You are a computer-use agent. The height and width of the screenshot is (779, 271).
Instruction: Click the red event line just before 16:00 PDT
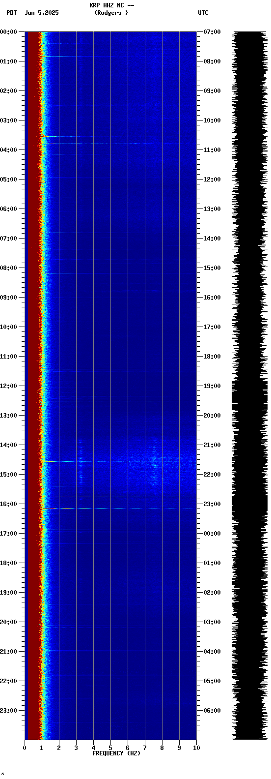(118, 497)
